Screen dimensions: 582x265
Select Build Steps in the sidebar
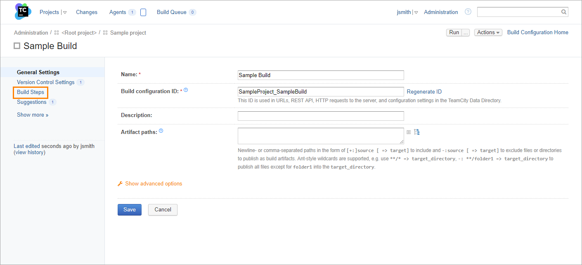(31, 92)
